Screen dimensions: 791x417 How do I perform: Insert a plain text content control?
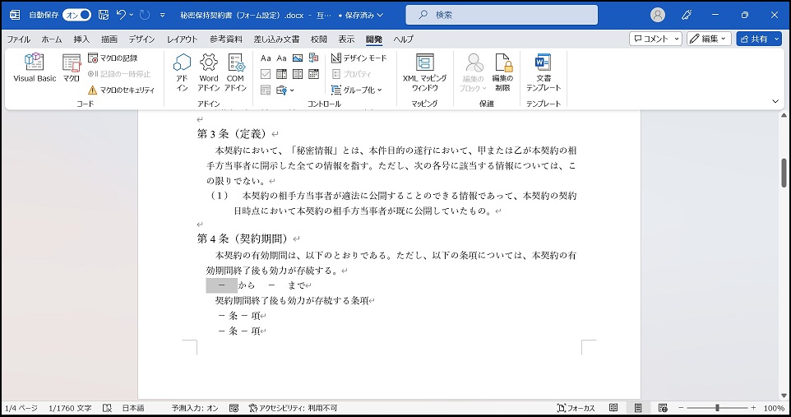(281, 58)
